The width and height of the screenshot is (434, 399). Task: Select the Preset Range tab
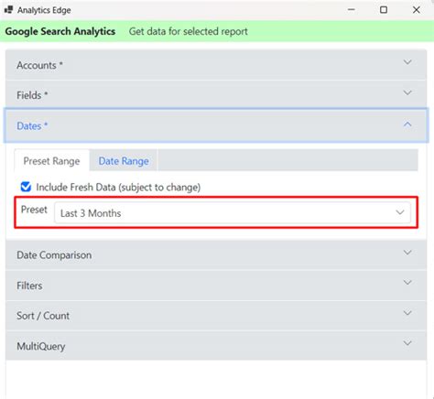tap(51, 161)
